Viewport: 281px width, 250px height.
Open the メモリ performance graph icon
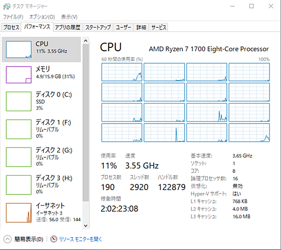(19, 75)
